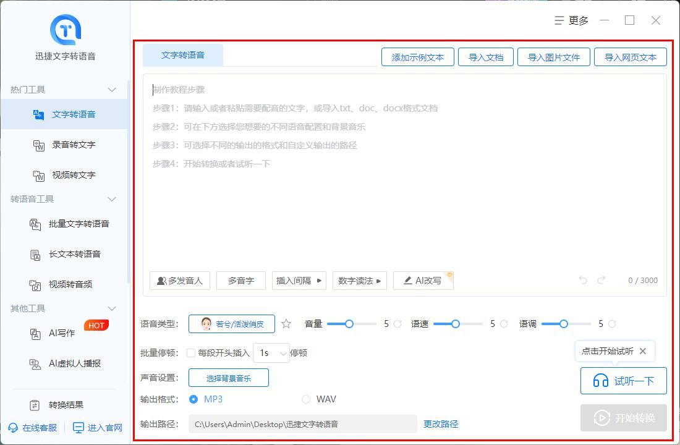Click the 音量 slider handle

(349, 324)
